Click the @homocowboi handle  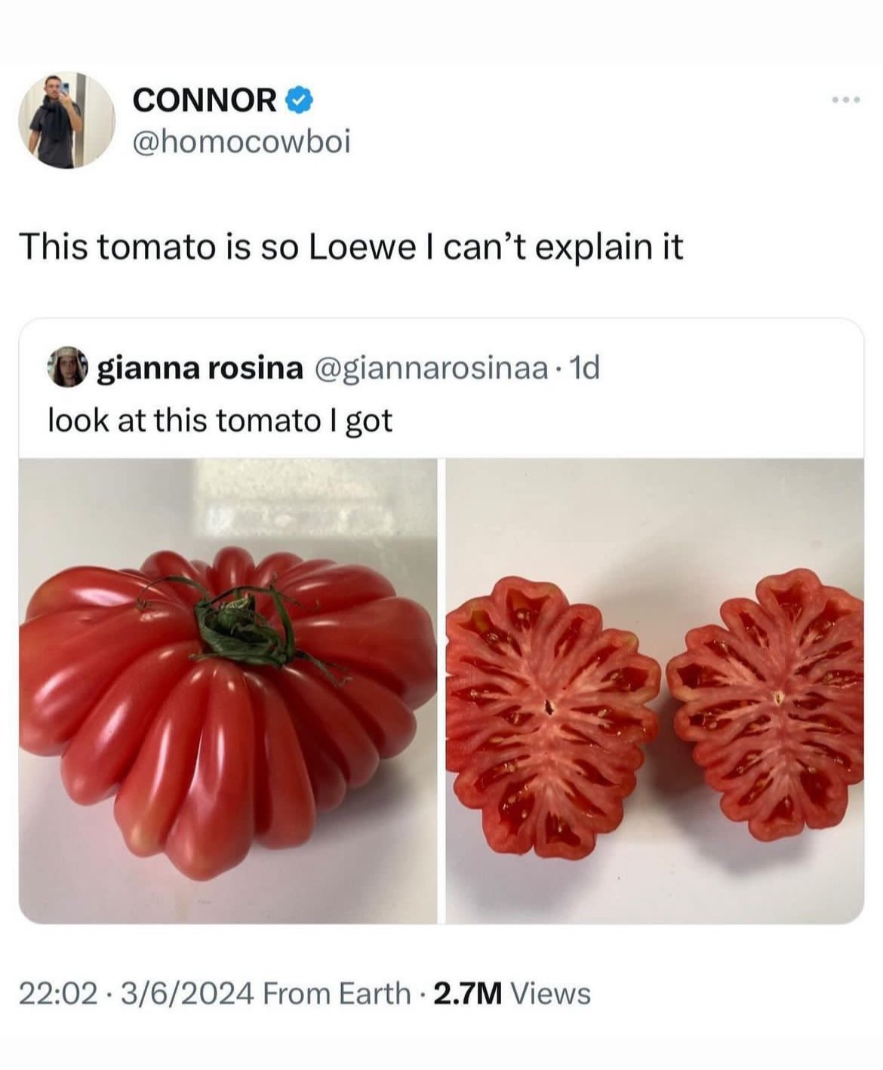click(x=242, y=140)
